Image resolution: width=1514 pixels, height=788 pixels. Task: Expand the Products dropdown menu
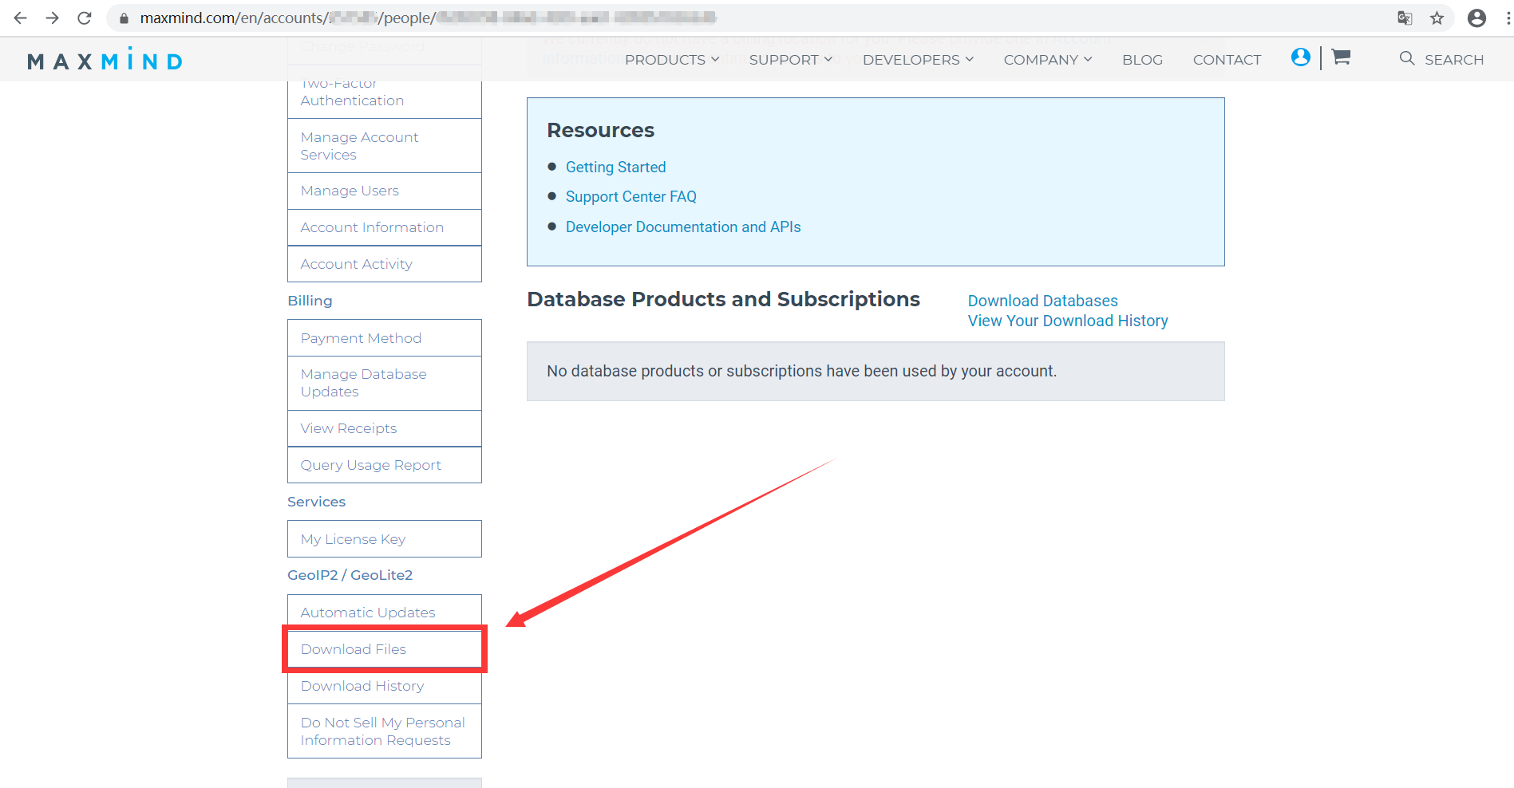coord(671,60)
